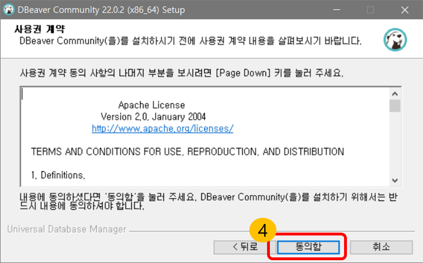Click the license scrollbar down arrow
Image resolution: width=423 pixels, height=263 pixels.
395,180
